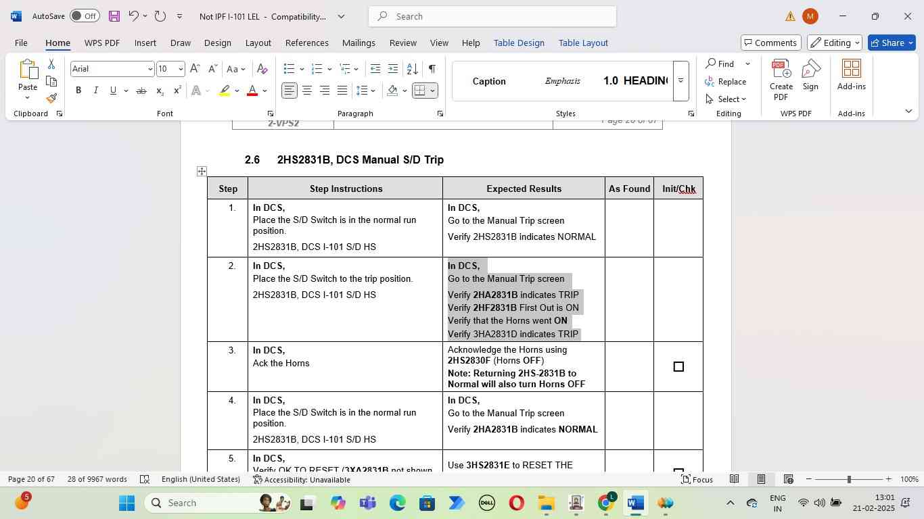Click the Cut scissors icon
Screen dimensions: 924x519
[x=51, y=64]
